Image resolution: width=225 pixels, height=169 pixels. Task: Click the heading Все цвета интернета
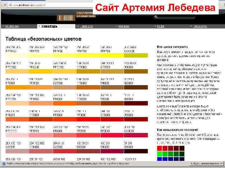[x=172, y=47]
